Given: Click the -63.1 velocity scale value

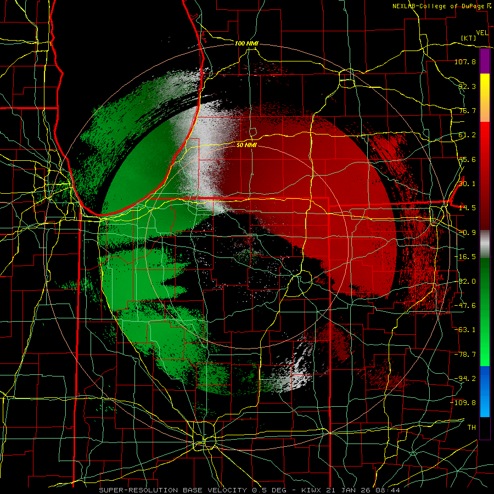Looking at the screenshot, I should (465, 329).
